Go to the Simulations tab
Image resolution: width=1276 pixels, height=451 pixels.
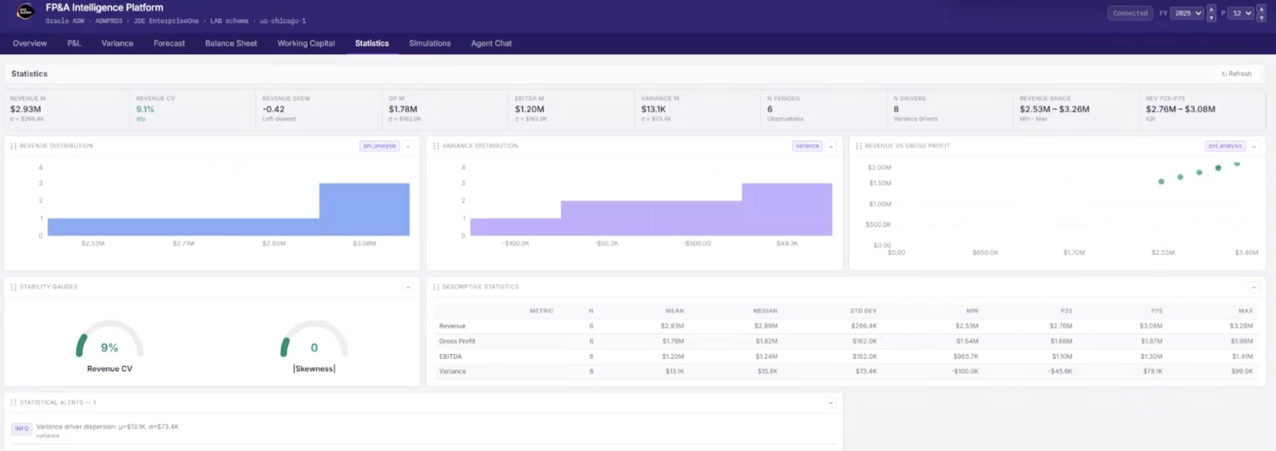(x=429, y=43)
